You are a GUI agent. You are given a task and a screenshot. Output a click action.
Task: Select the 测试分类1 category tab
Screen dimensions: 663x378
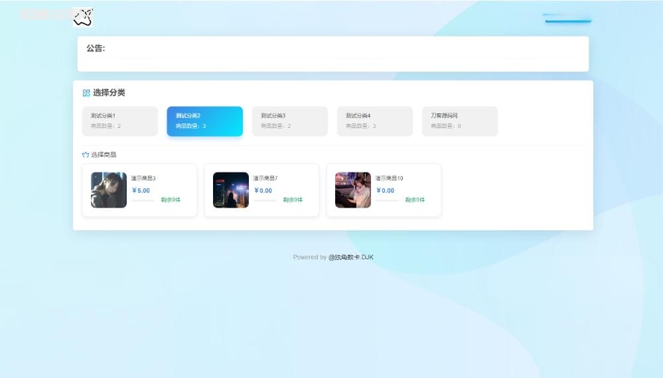120,121
